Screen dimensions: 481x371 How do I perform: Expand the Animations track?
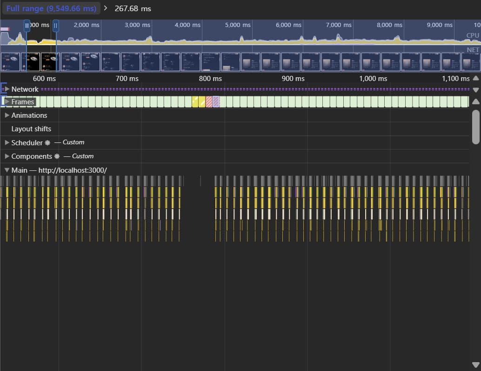pyautogui.click(x=7, y=115)
